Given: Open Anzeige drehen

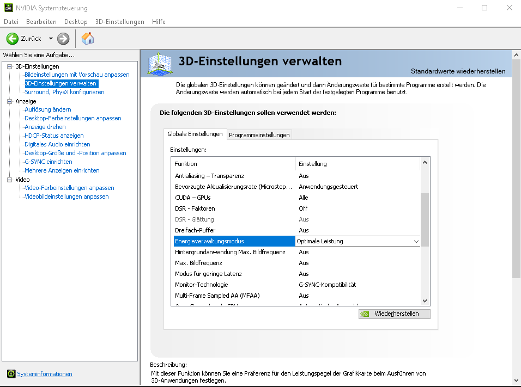Looking at the screenshot, I should [45, 127].
